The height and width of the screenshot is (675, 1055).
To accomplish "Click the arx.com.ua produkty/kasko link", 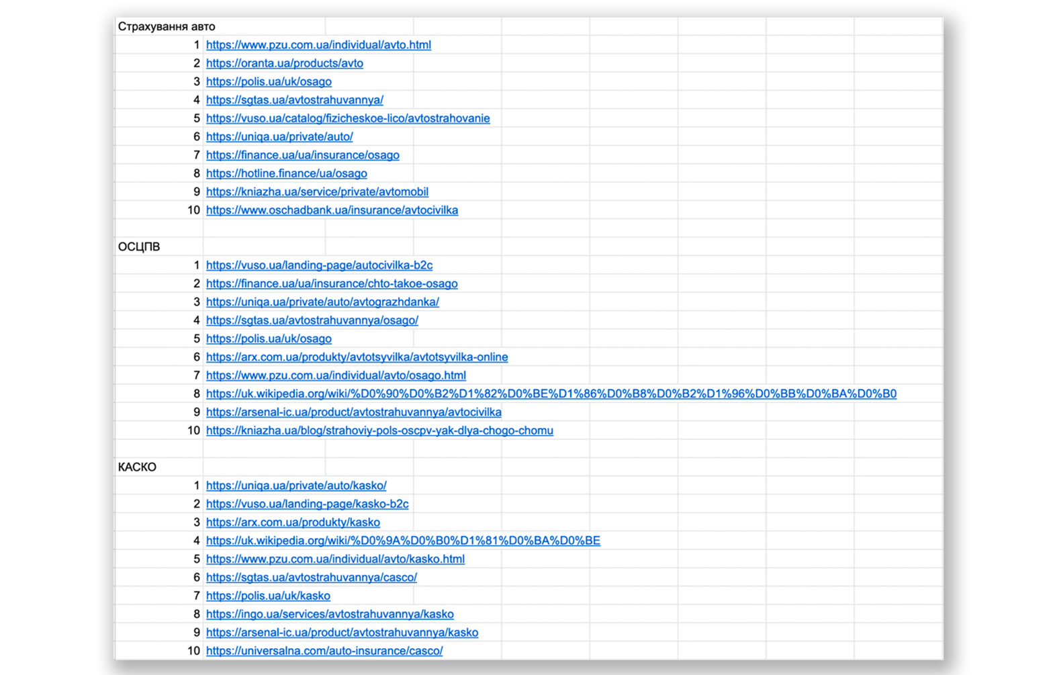I will coord(293,523).
